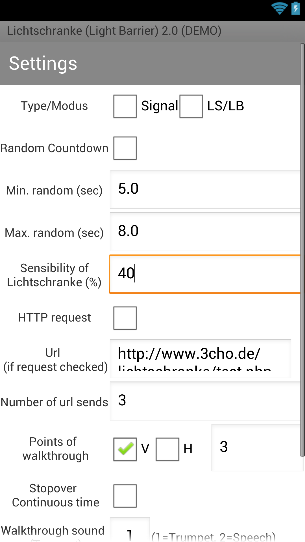Click the vertical scrollbar on right edge

[302, 250]
